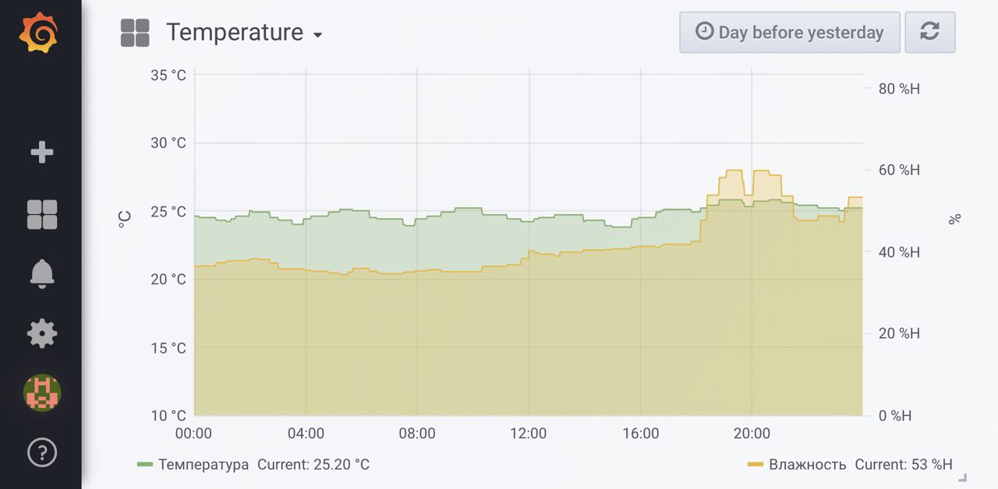Click the dashboard grid icon beside Temperature
Image resolution: width=998 pixels, height=489 pixels.
tap(135, 33)
